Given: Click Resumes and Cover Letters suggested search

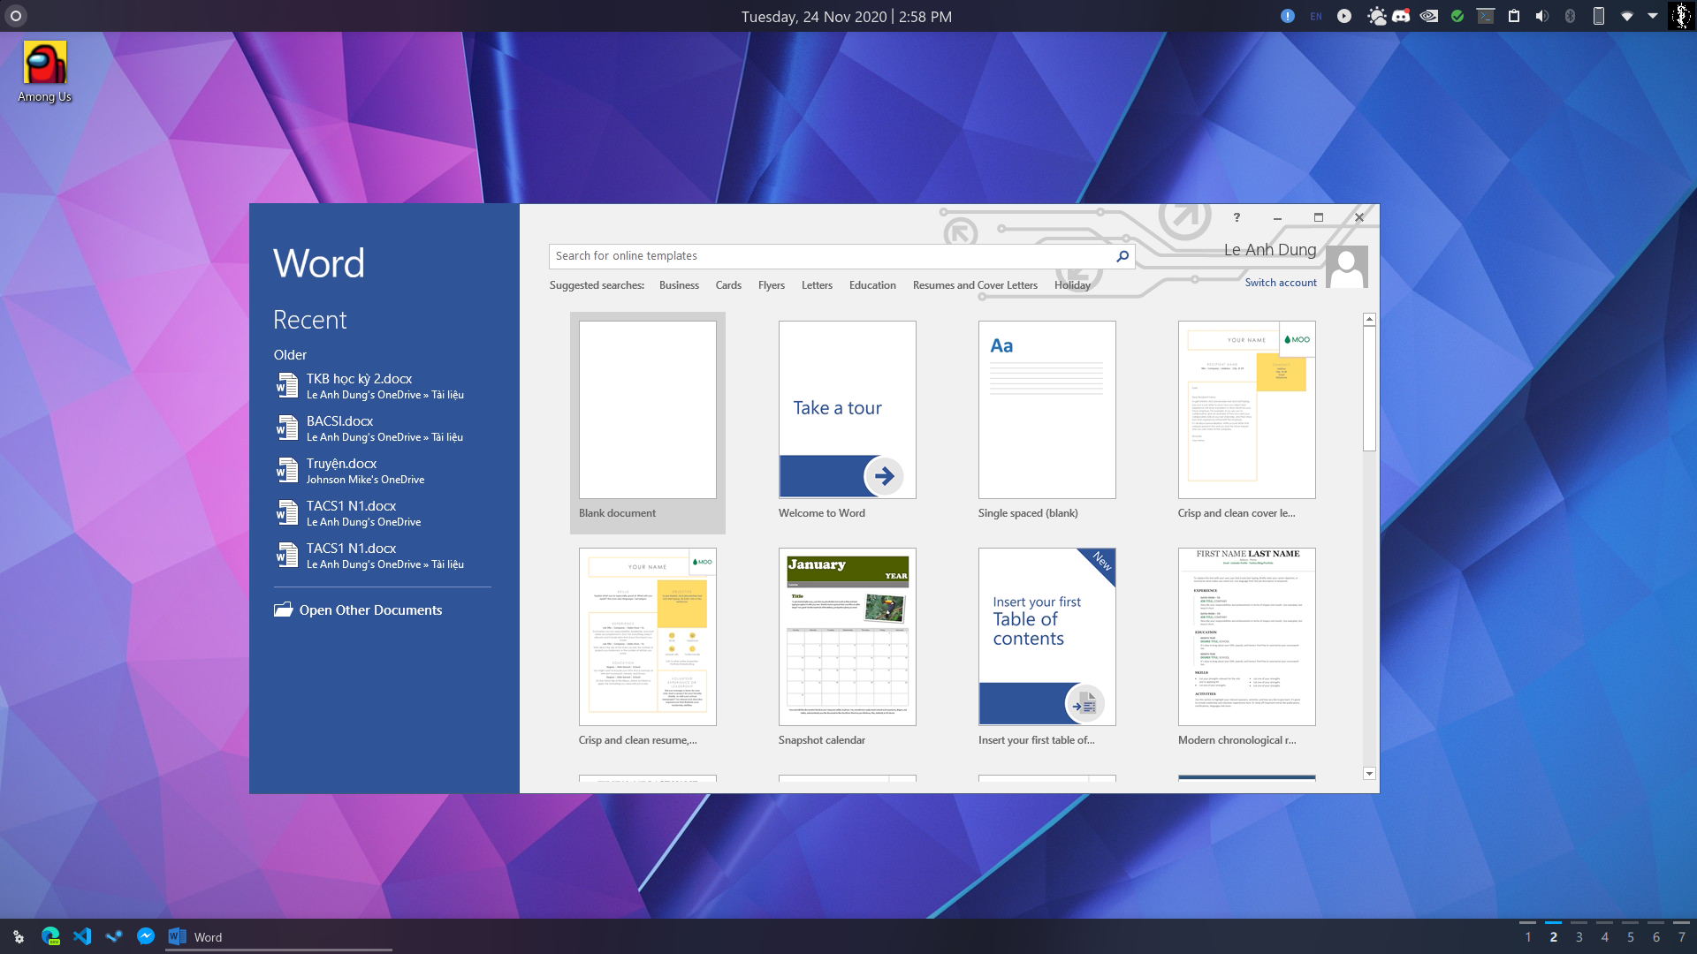Looking at the screenshot, I should (975, 285).
